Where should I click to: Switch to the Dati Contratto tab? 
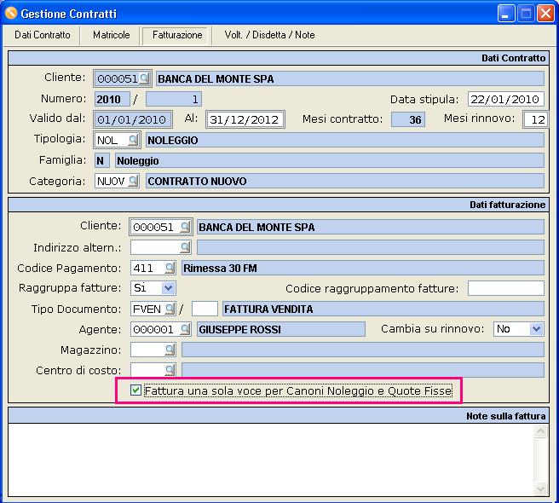point(43,35)
